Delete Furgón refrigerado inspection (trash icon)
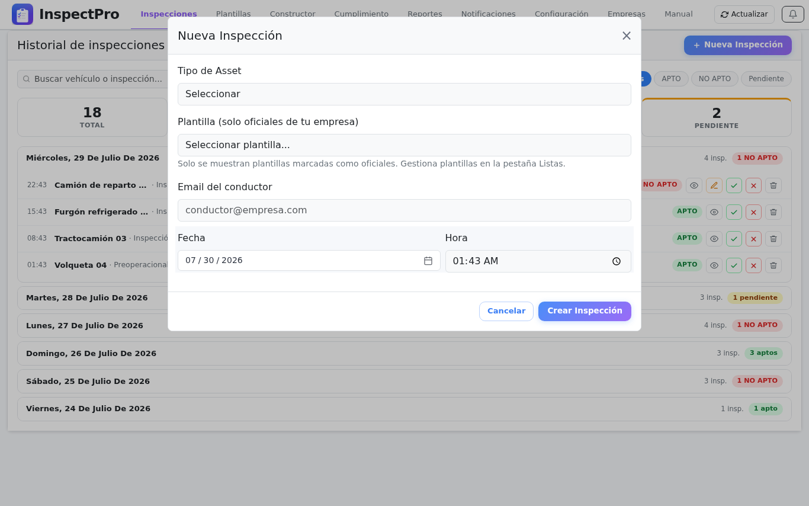 [x=773, y=212]
